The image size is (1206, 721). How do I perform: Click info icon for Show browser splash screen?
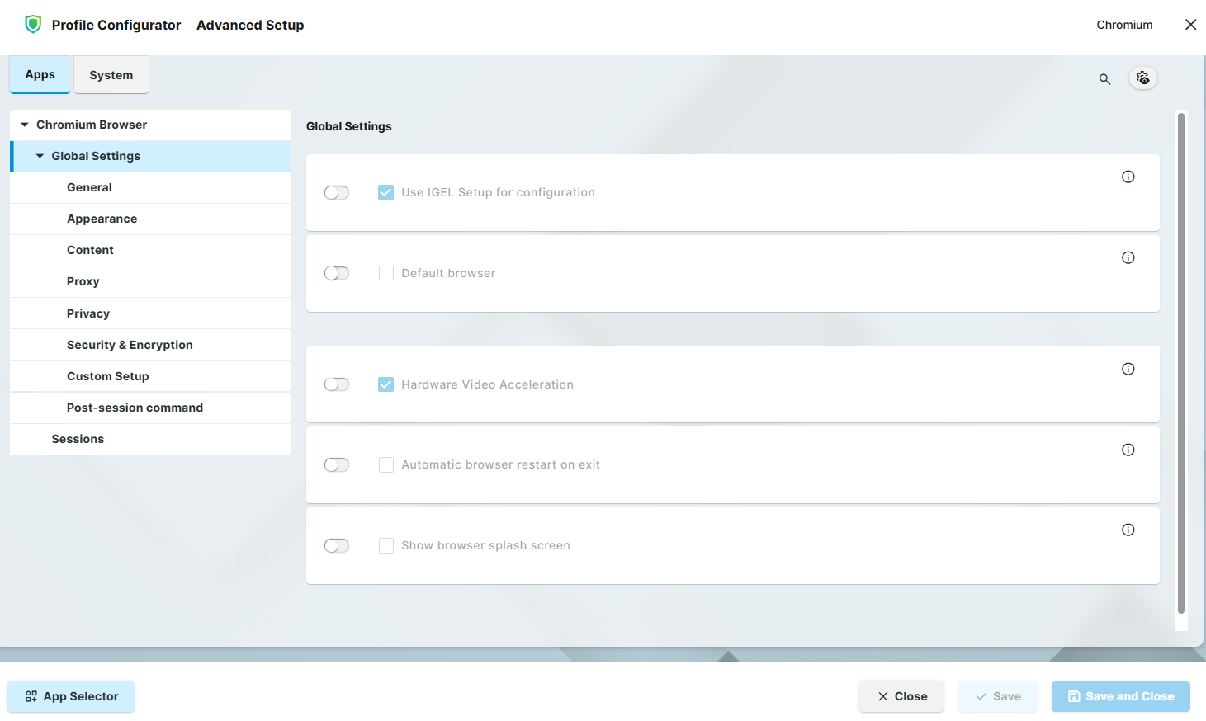pyautogui.click(x=1128, y=530)
